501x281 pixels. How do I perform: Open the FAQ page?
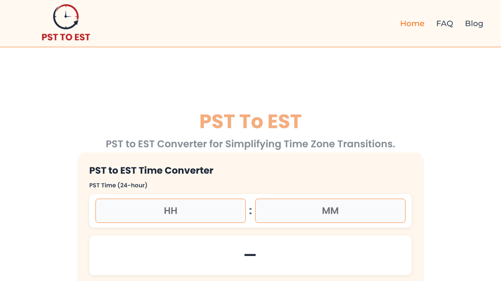coord(445,23)
